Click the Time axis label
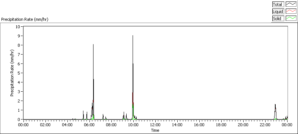 pyautogui.click(x=155, y=130)
